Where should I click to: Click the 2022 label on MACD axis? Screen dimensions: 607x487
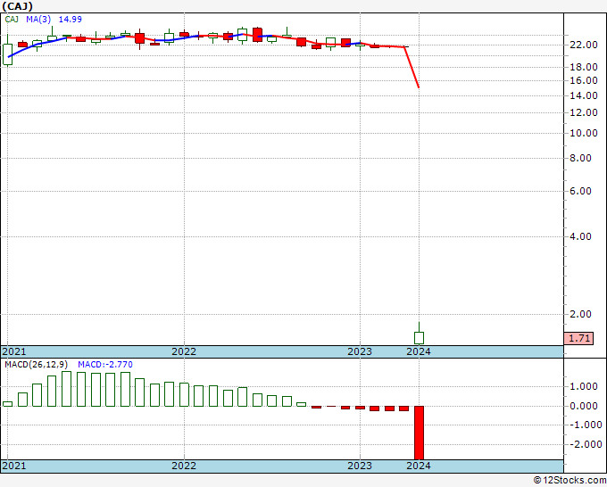point(184,466)
